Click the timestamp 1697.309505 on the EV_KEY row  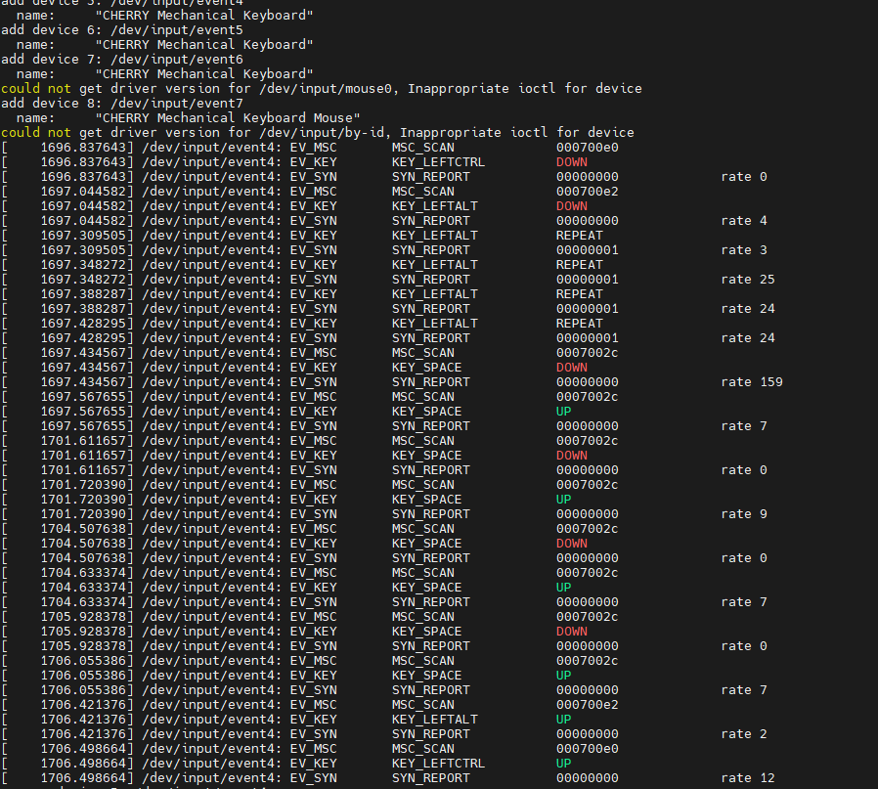pyautogui.click(x=87, y=236)
